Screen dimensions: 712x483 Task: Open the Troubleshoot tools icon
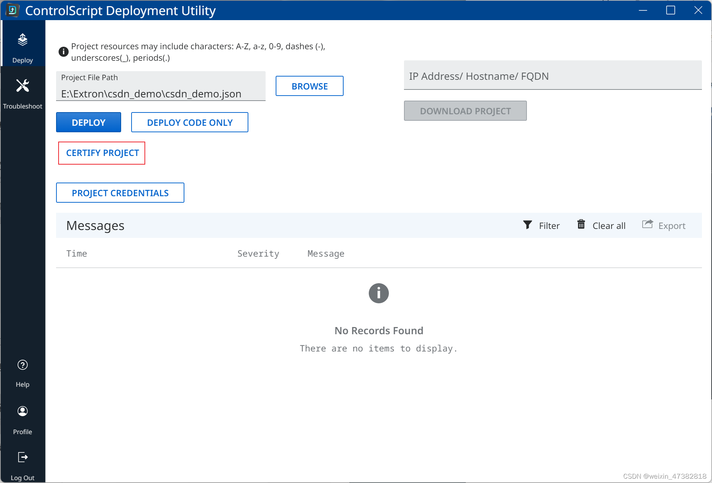coord(23,86)
